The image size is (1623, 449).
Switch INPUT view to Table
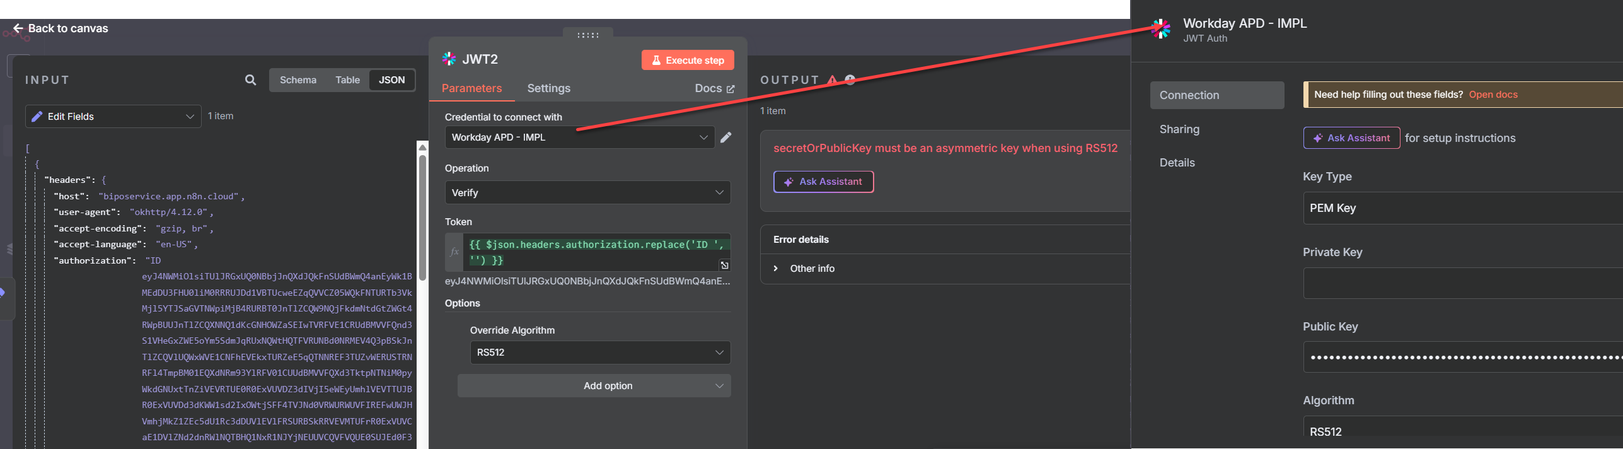click(x=347, y=80)
